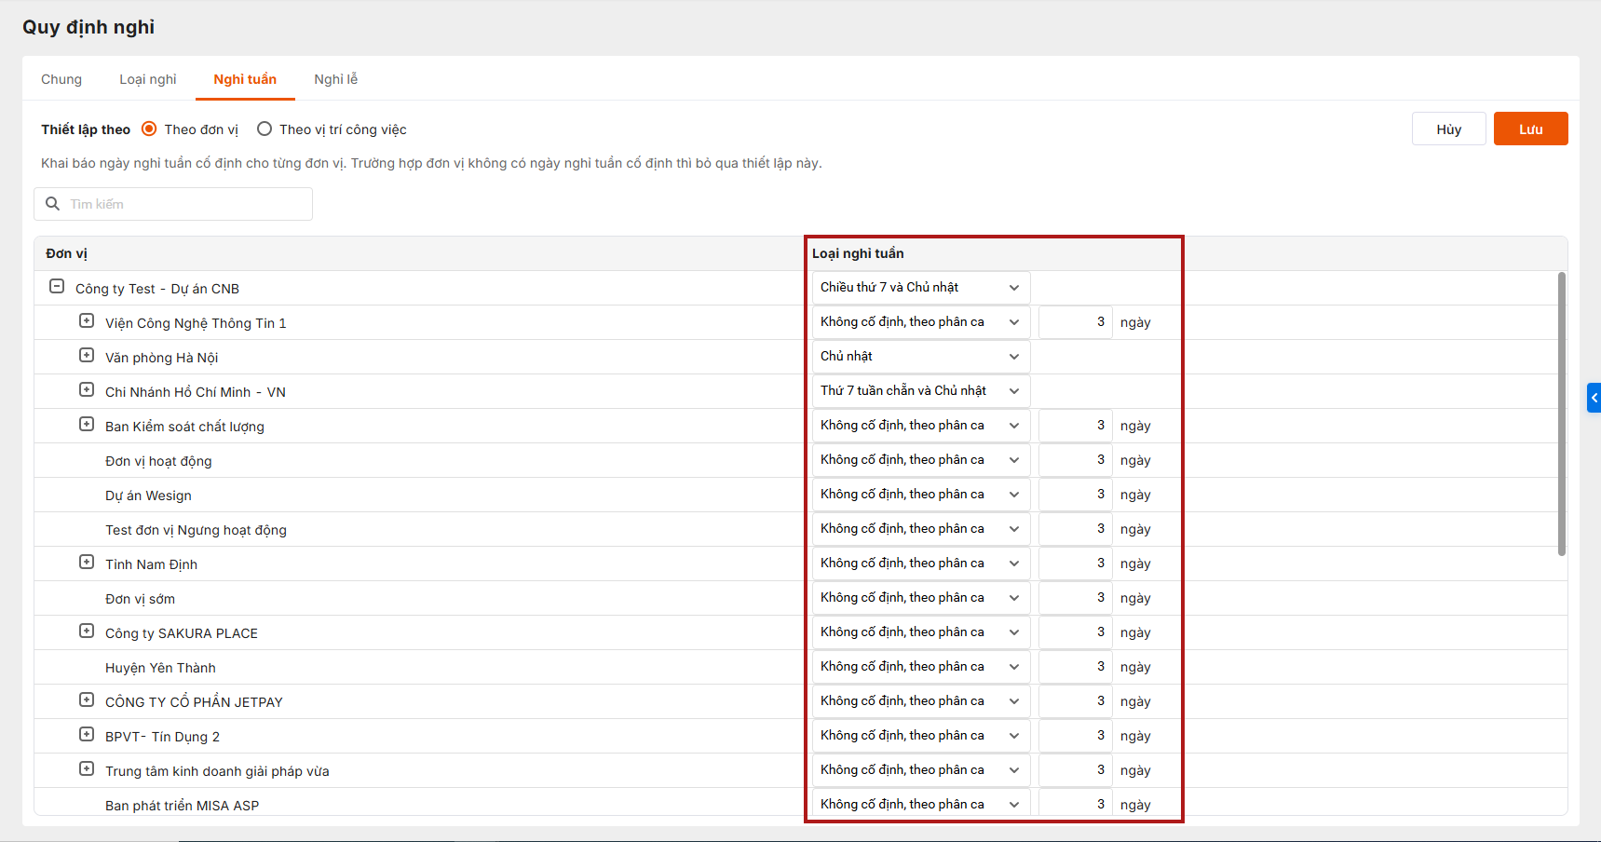Expand Trung tâm kinh doanh giải pháp vừa
The image size is (1601, 842).
87,769
